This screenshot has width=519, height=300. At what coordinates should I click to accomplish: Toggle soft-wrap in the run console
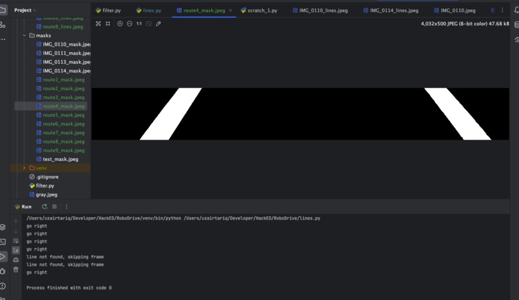click(15, 241)
